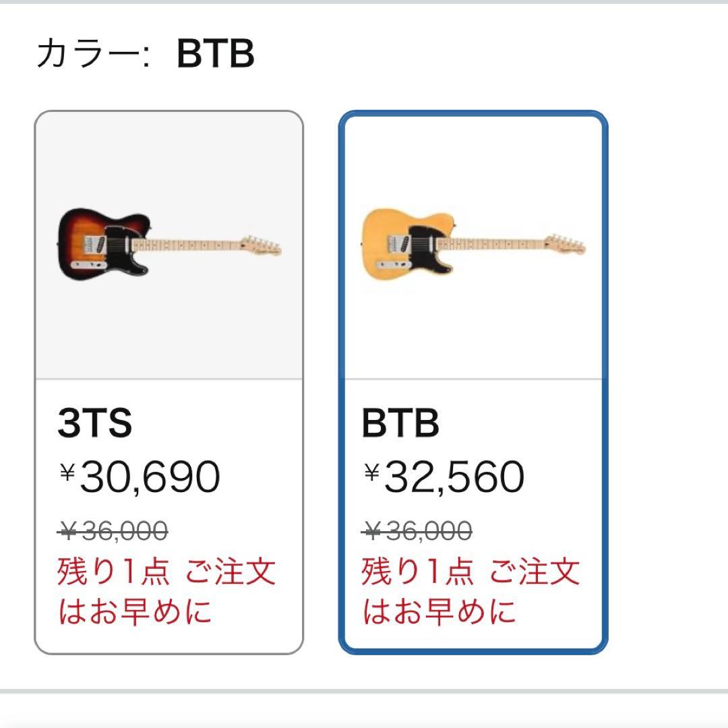This screenshot has width=728, height=728.
Task: Click the ¥32,560 price
Action: tap(444, 477)
